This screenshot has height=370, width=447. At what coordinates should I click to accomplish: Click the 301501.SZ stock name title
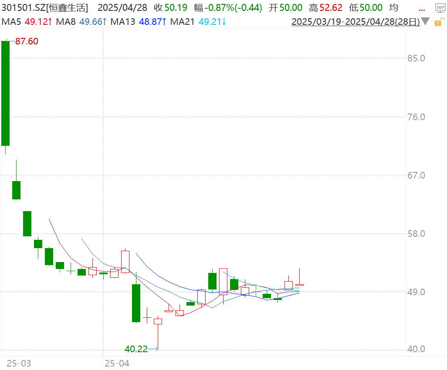(x=44, y=7)
